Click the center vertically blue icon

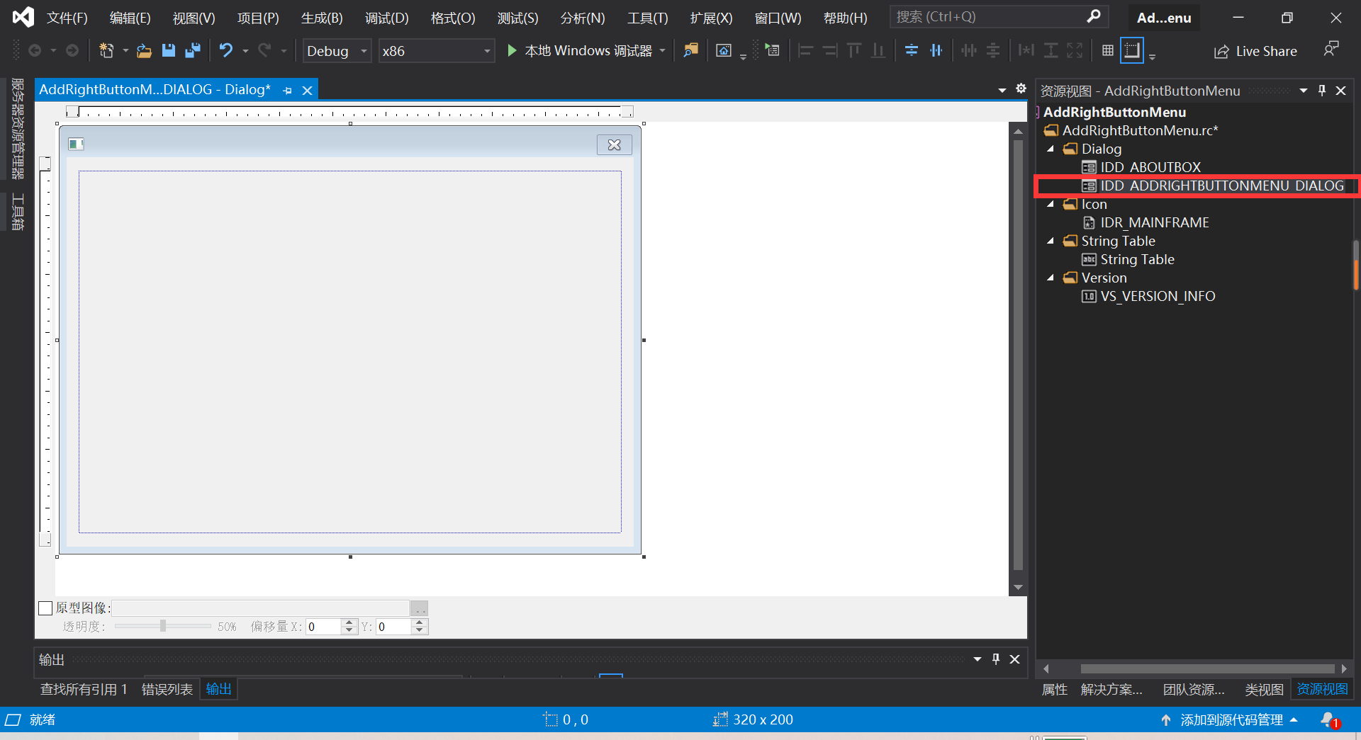pos(912,50)
